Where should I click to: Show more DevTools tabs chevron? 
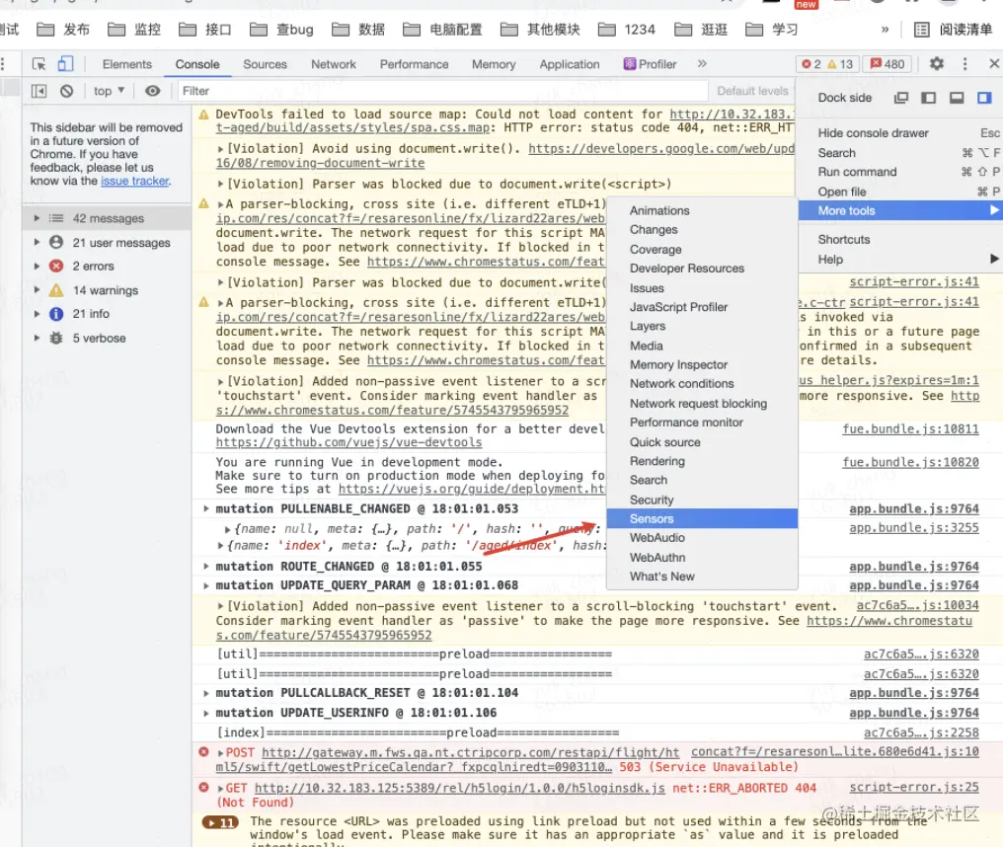[702, 63]
